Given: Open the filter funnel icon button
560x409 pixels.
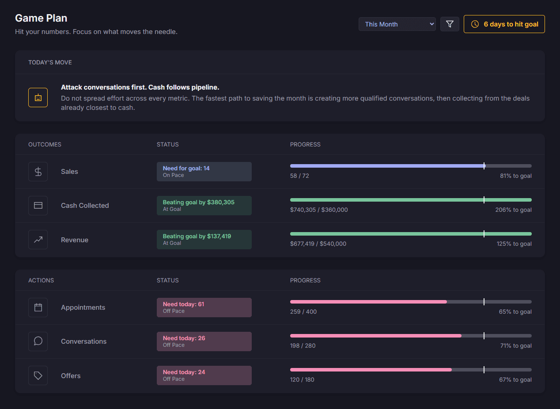Looking at the screenshot, I should tap(450, 24).
